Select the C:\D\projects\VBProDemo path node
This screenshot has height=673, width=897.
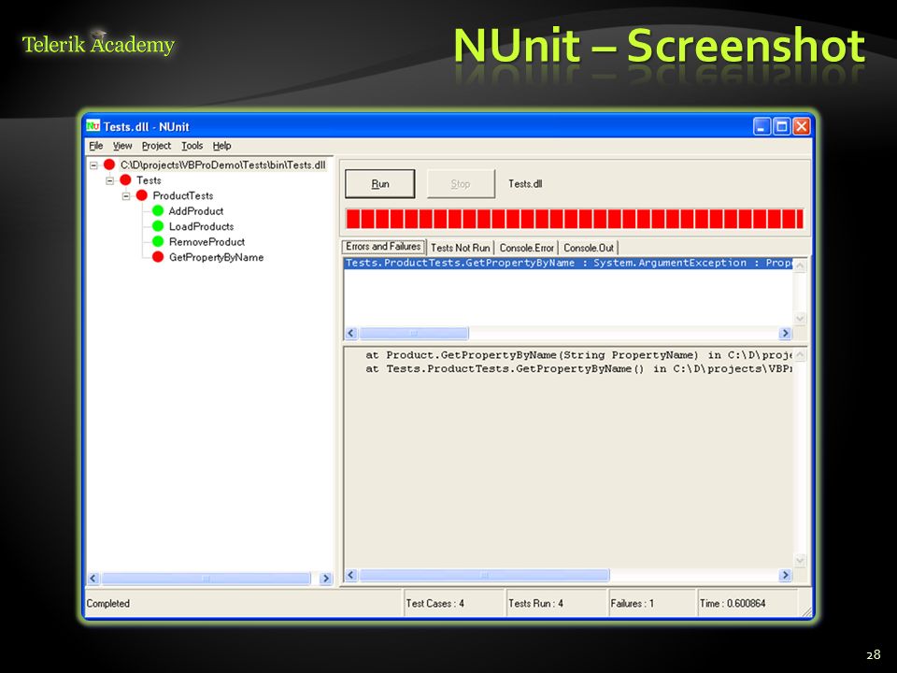pos(223,165)
